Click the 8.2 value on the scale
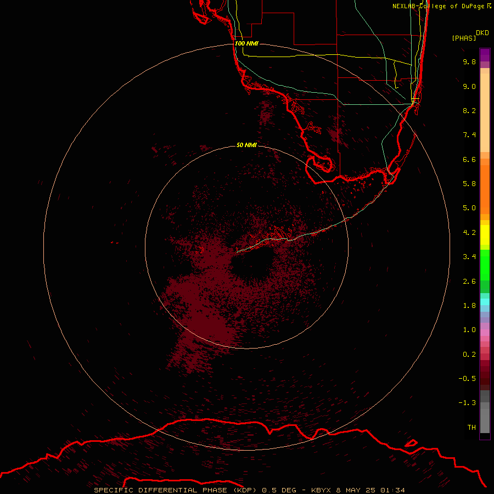Screen dimensions: 494x494 coord(469,110)
